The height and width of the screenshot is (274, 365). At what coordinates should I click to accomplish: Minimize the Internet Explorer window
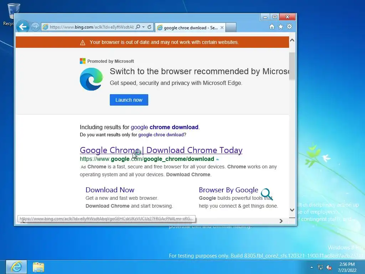pos(265,17)
